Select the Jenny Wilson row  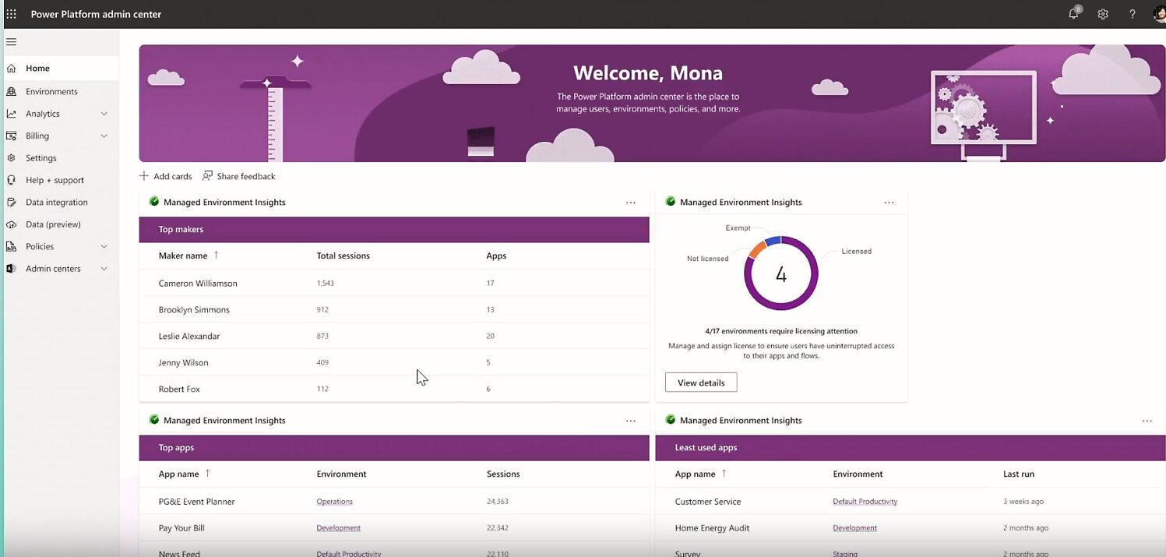pyautogui.click(x=394, y=363)
